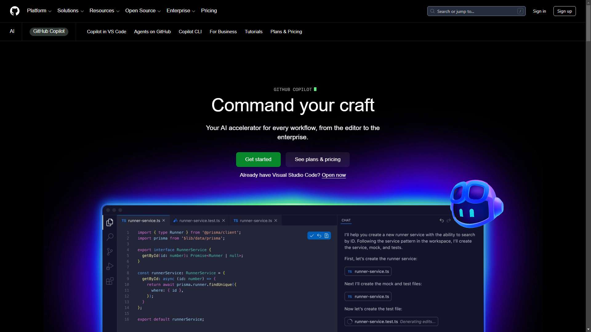Screen dimensions: 591x332
Task: Select the GitHub Copilot pill tab
Action: pyautogui.click(x=49, y=31)
